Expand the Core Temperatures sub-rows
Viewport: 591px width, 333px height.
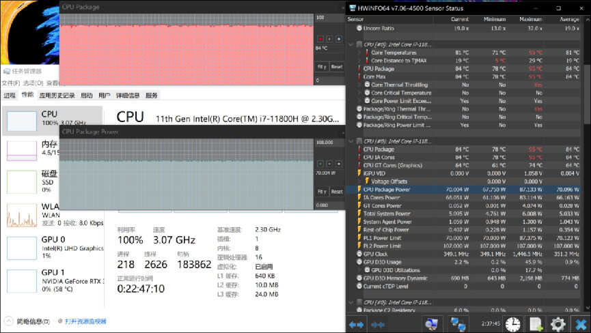click(359, 53)
